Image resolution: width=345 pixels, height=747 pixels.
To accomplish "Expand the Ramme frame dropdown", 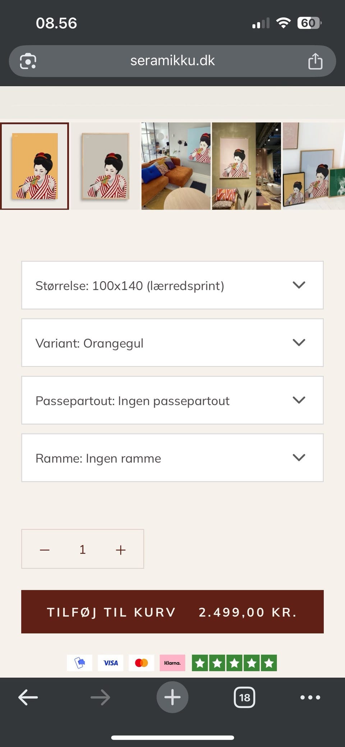I will coord(172,458).
